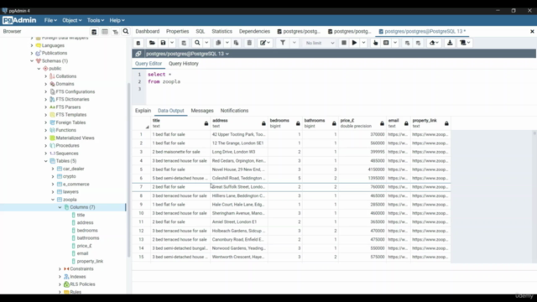The image size is (537, 302).
Task: Execute the query with play button
Action: [x=354, y=43]
